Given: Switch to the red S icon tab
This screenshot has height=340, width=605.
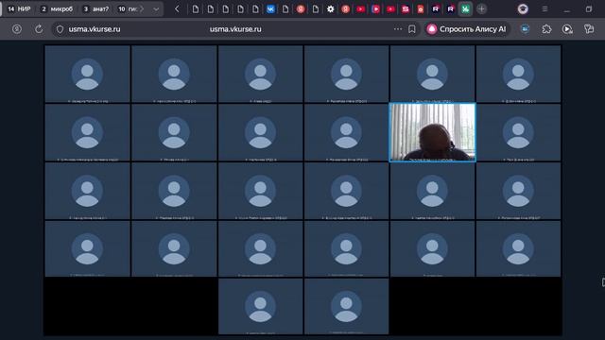Looking at the screenshot, I should (x=406, y=8).
